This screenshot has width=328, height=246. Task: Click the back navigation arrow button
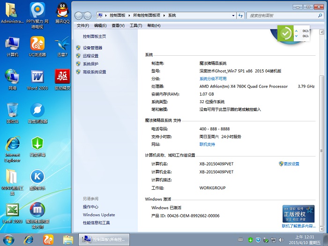pos(79,16)
